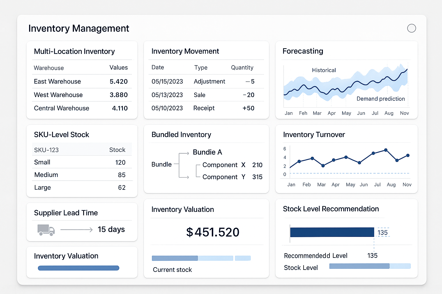Expand the Bundle A tree node
The image size is (442, 294).
[x=207, y=152]
